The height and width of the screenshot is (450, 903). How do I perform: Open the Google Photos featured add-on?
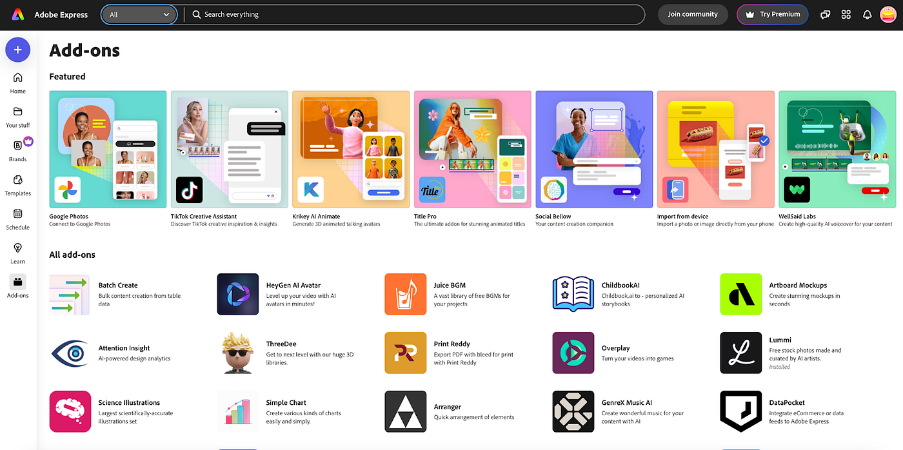[x=107, y=149]
